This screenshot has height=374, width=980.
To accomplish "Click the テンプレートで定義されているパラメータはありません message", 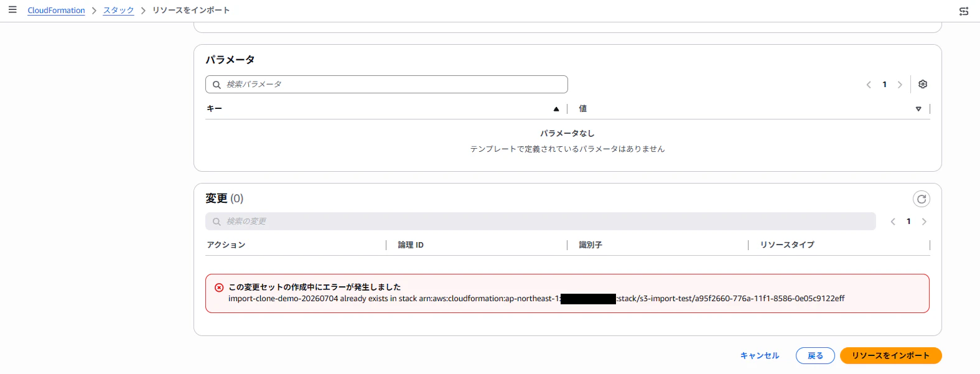I will click(x=567, y=149).
